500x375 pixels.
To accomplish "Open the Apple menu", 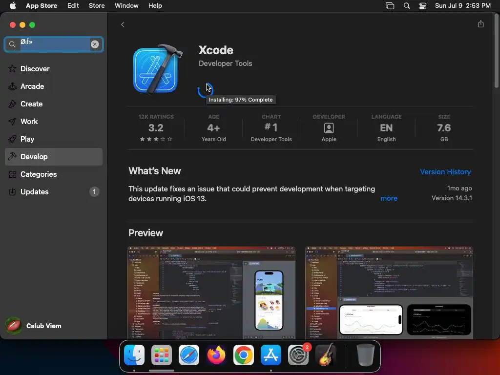I will point(13,5).
